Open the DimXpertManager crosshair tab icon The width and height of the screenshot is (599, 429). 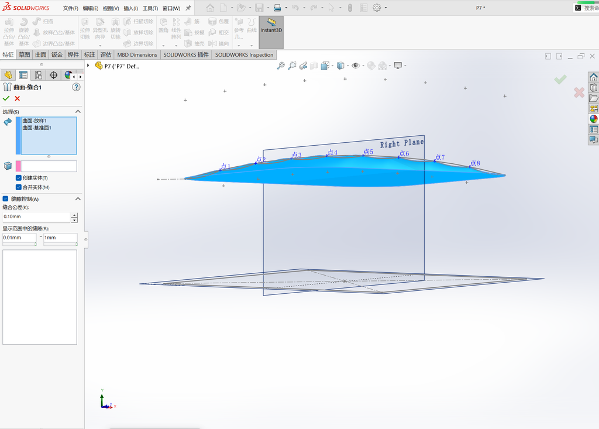coord(53,75)
